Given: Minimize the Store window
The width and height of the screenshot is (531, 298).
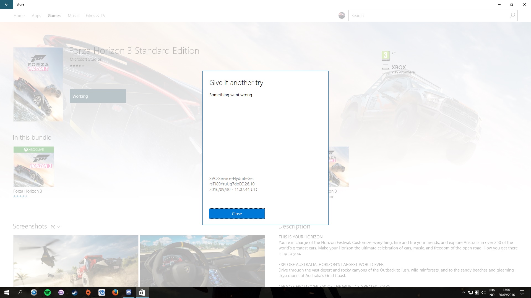Looking at the screenshot, I should 499,4.
